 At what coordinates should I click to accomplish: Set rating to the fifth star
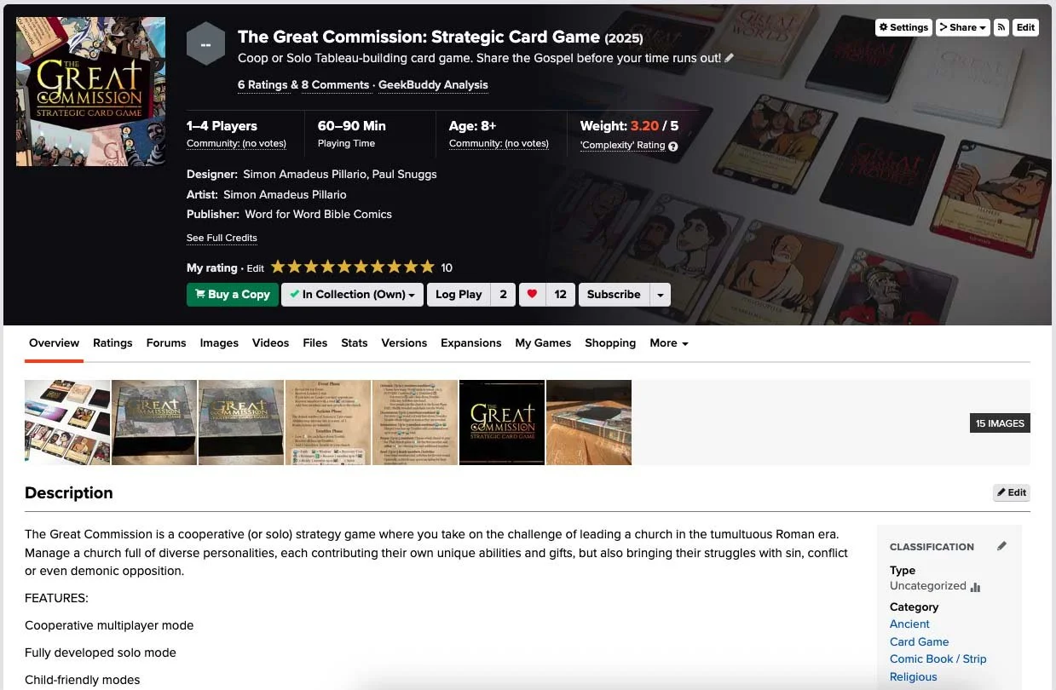click(x=344, y=267)
